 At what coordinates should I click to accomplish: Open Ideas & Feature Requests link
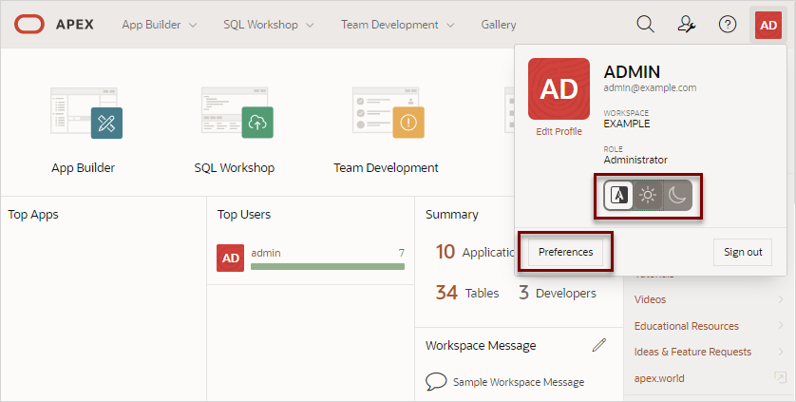tap(692, 352)
